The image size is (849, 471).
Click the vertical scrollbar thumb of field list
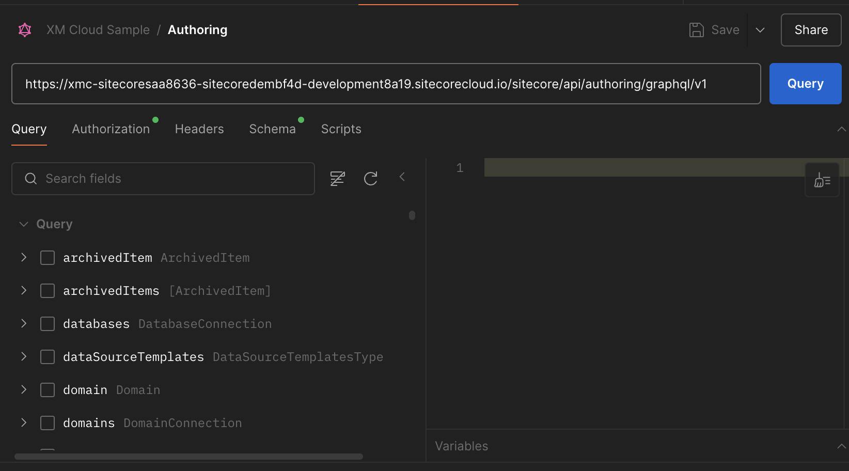[x=412, y=215]
